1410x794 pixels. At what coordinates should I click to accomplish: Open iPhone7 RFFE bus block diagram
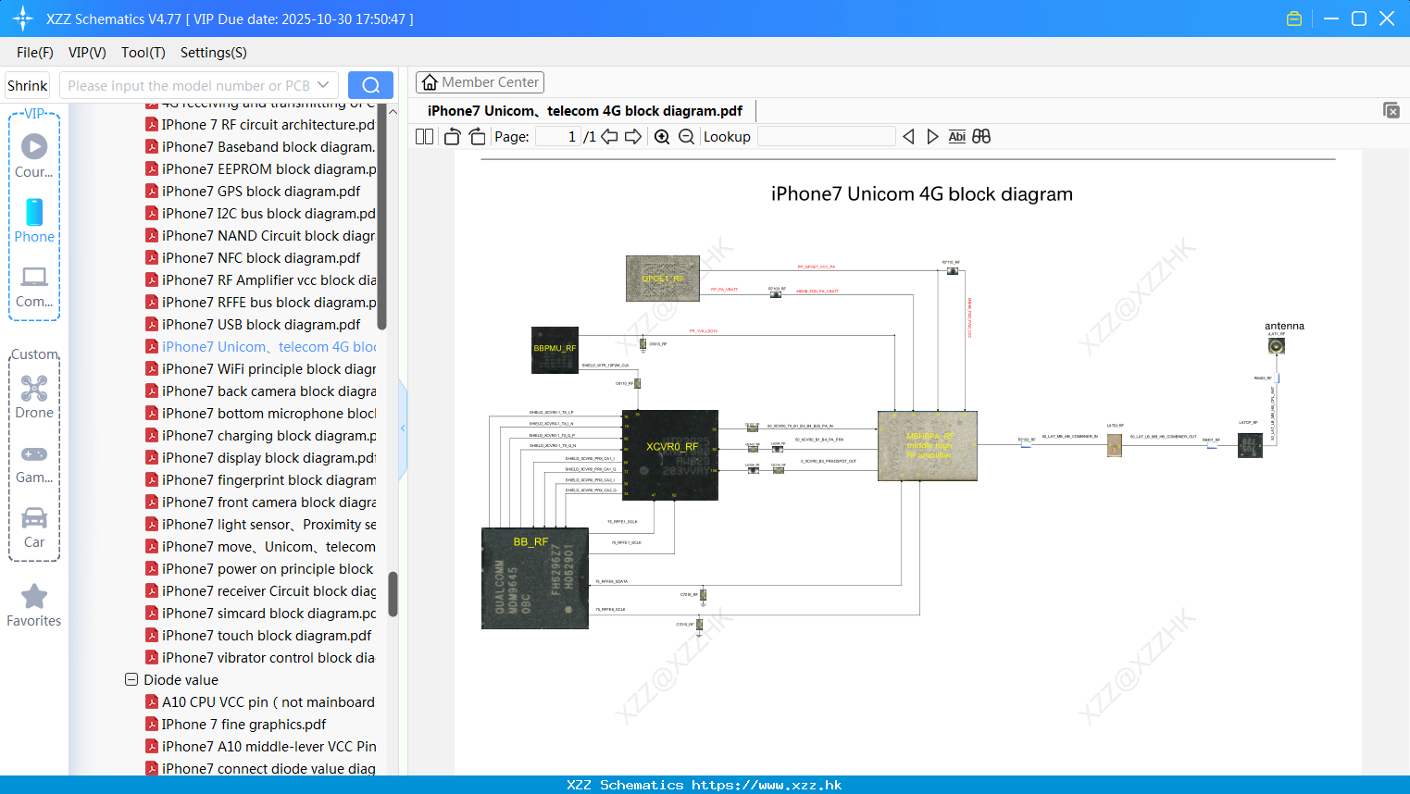click(x=261, y=303)
